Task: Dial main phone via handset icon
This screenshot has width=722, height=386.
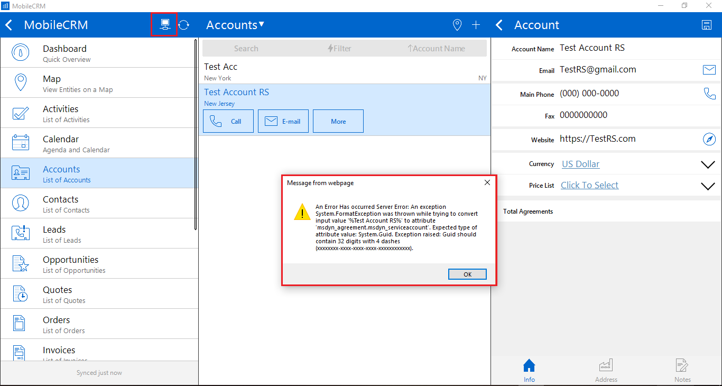Action: (x=709, y=94)
